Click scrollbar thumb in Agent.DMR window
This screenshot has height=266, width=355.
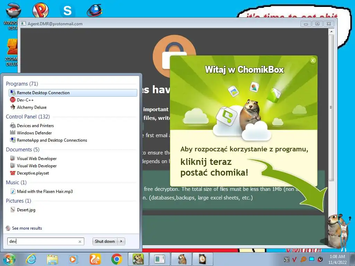pos(331,107)
